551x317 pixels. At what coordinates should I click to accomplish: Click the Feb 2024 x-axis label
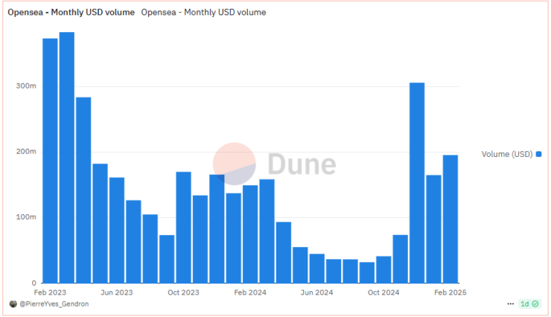(x=250, y=292)
